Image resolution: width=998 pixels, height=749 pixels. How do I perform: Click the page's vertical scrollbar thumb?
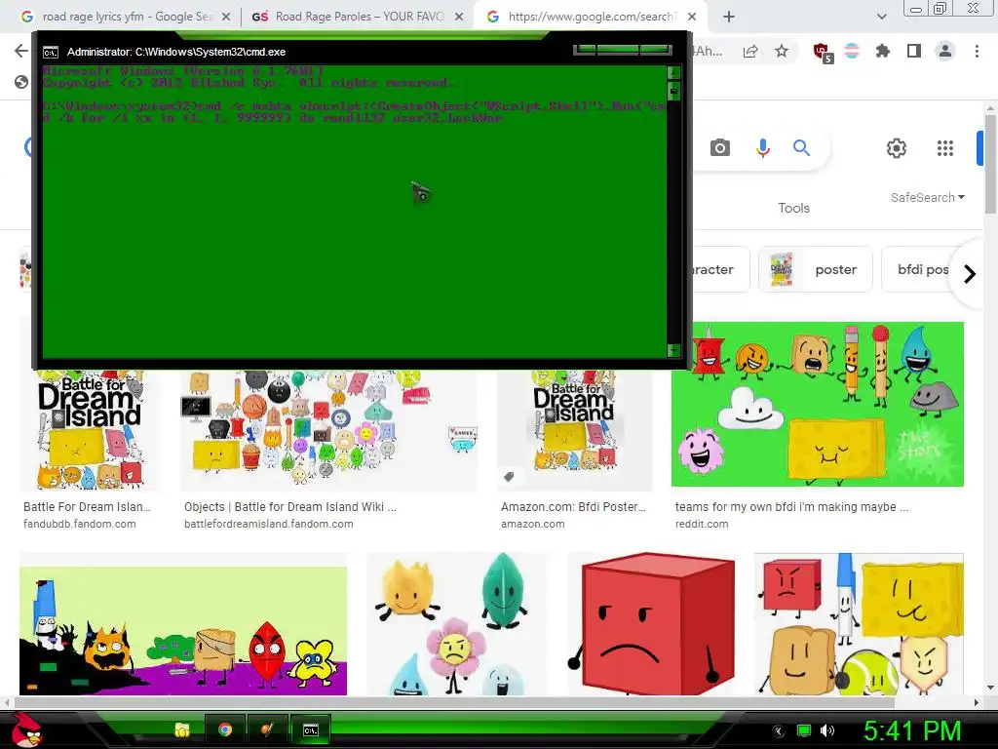point(990,166)
